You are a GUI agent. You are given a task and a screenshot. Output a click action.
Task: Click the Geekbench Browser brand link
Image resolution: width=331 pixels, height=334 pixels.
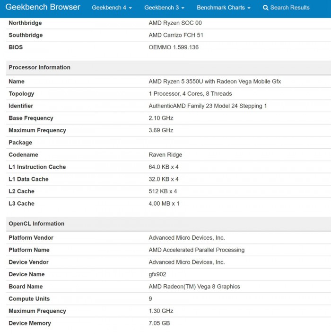(43, 8)
